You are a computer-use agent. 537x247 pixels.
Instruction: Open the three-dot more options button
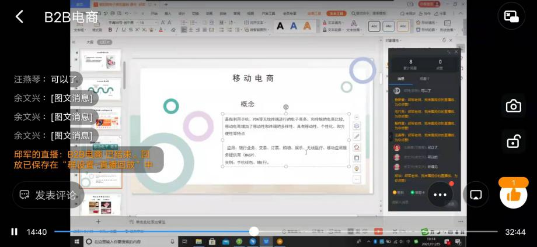[440, 195]
